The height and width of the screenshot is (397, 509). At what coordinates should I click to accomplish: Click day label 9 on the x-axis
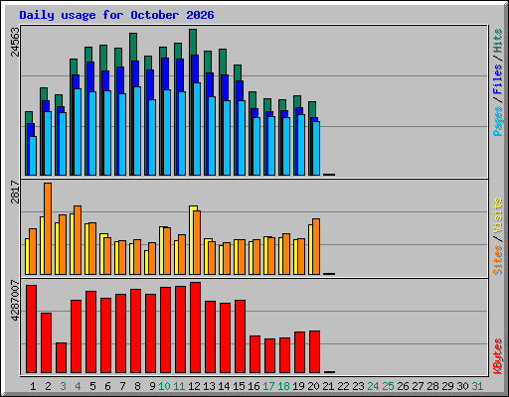152,386
